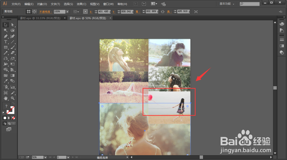Click the 宽 width label link

[x=138, y=12]
